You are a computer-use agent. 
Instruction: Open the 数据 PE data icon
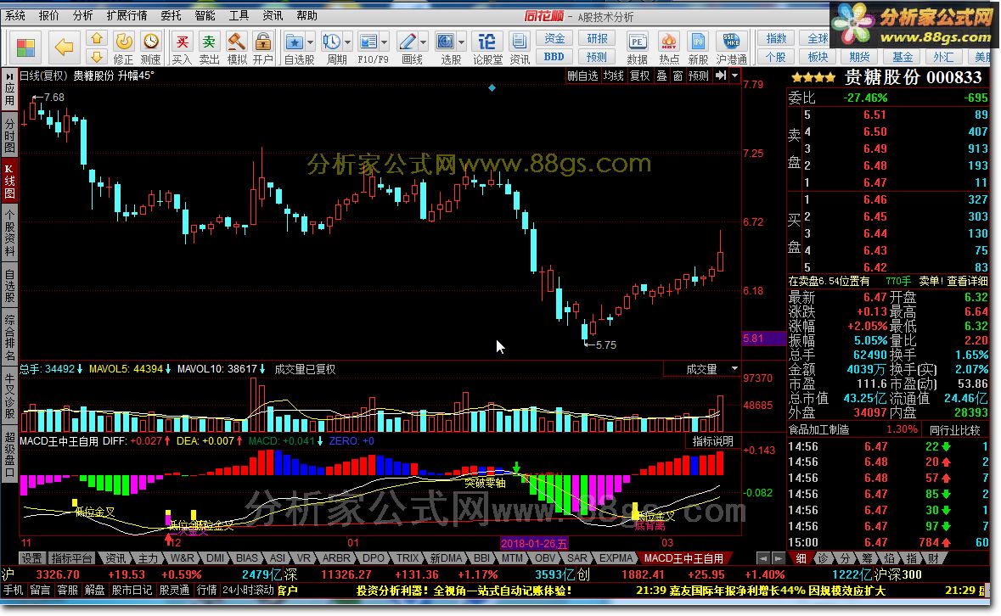click(x=637, y=42)
